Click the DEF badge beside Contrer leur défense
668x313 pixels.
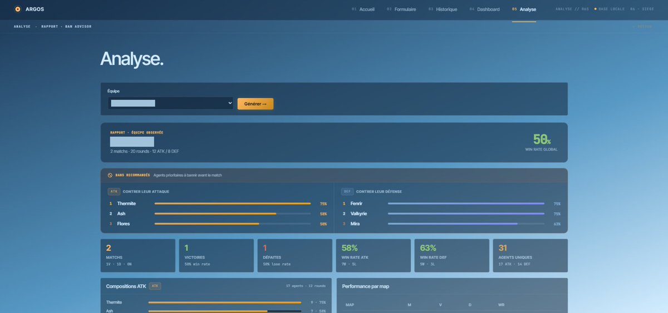347,191
